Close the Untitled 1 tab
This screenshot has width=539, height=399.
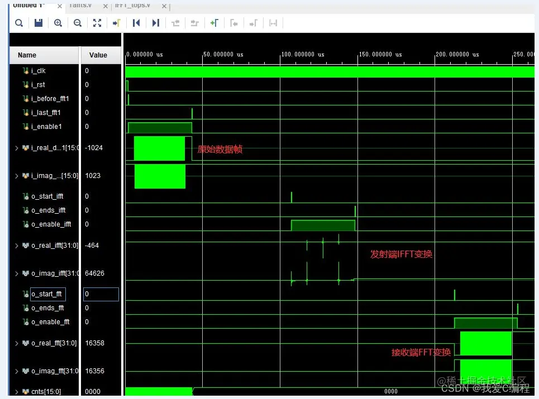(59, 6)
